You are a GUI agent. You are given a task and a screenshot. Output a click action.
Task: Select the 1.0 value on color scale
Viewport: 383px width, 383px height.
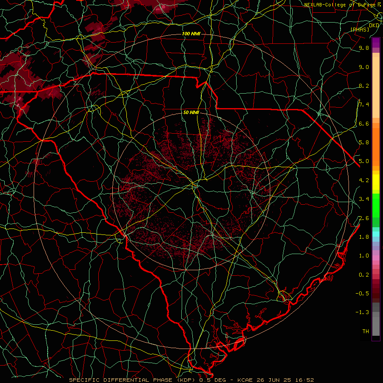[x=364, y=256]
